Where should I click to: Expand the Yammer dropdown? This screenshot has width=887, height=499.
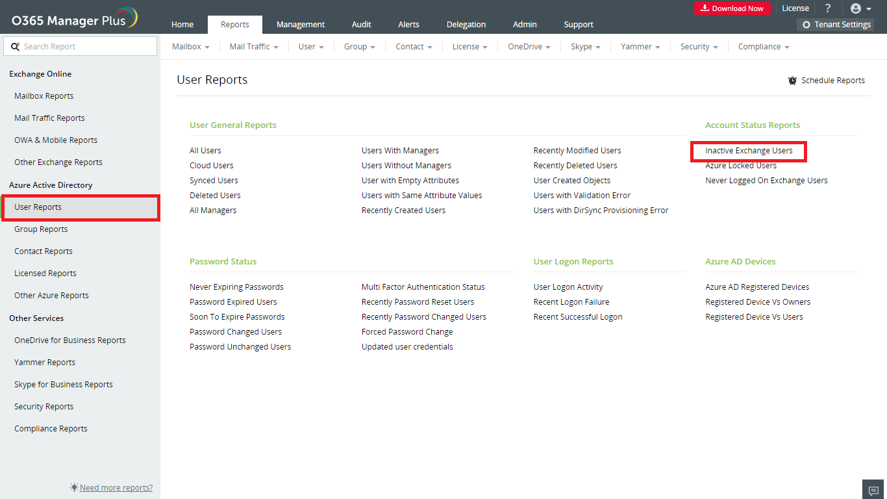pyautogui.click(x=640, y=47)
